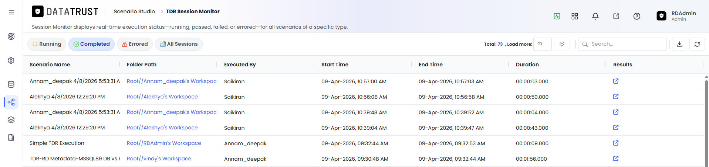The height and width of the screenshot is (167, 709).
Task: Open results for 10:56:08 AM session
Action: coord(616,97)
